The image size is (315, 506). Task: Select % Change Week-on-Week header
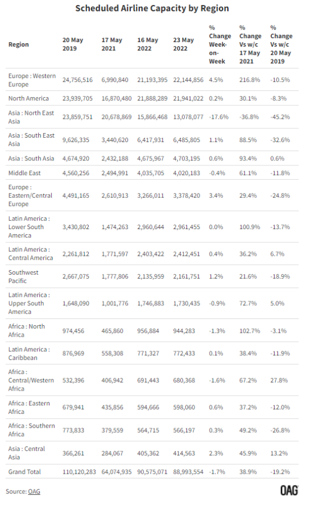220,44
